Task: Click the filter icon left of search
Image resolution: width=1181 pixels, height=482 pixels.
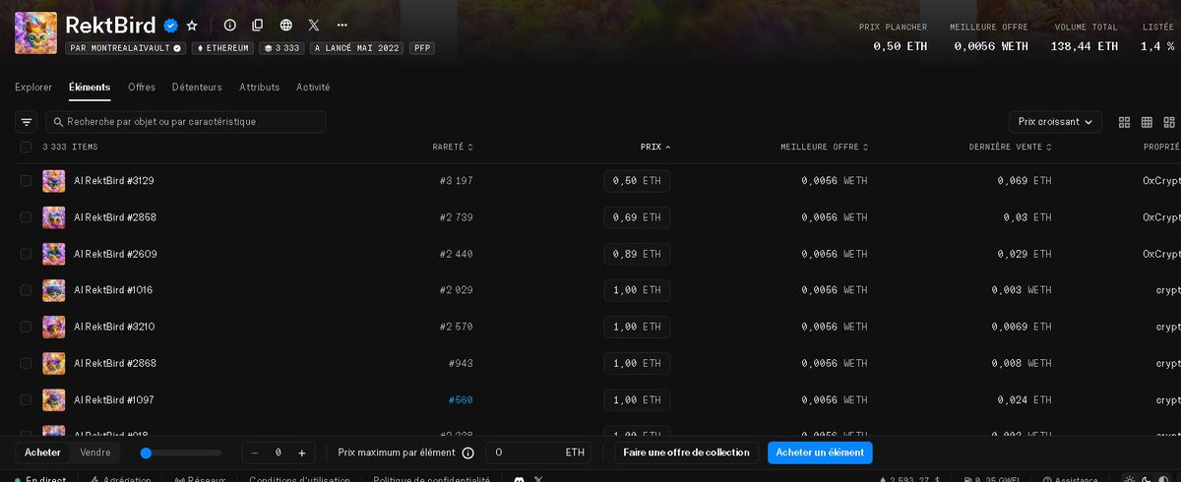Action: coord(27,122)
